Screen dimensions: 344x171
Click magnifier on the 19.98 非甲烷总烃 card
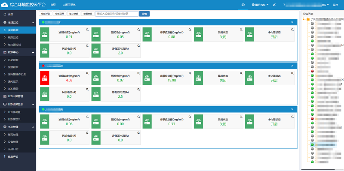[190, 73]
